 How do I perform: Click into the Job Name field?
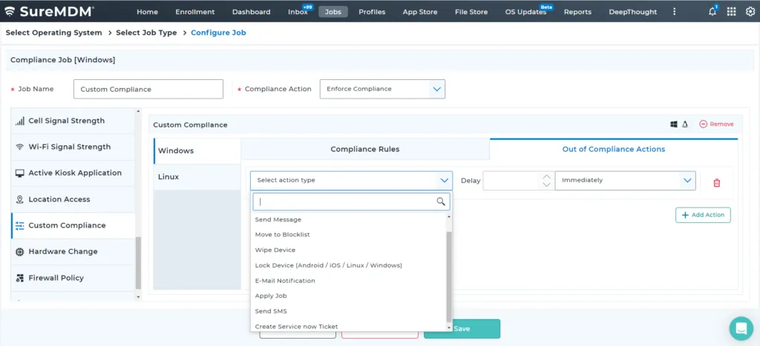148,89
